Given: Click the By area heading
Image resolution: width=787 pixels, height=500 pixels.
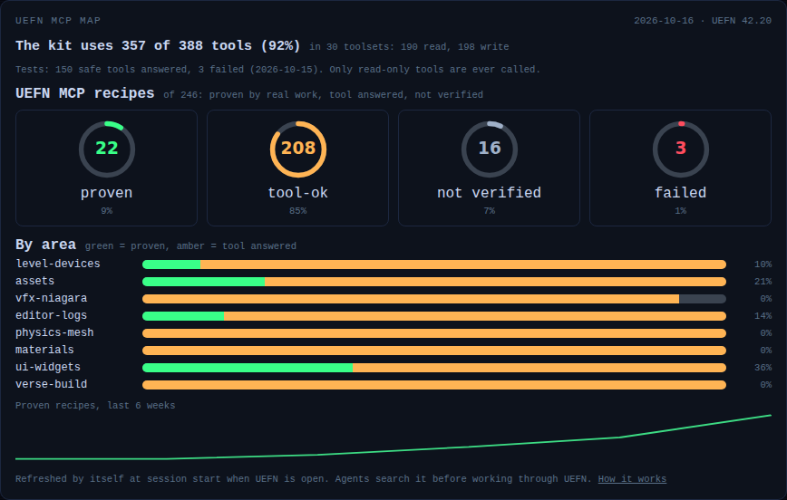Looking at the screenshot, I should coord(45,245).
